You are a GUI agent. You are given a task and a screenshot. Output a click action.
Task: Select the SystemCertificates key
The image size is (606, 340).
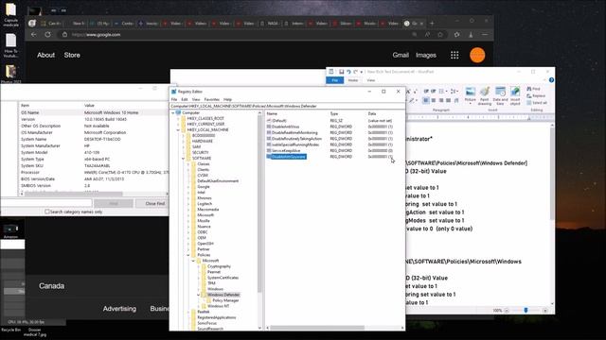223,278
